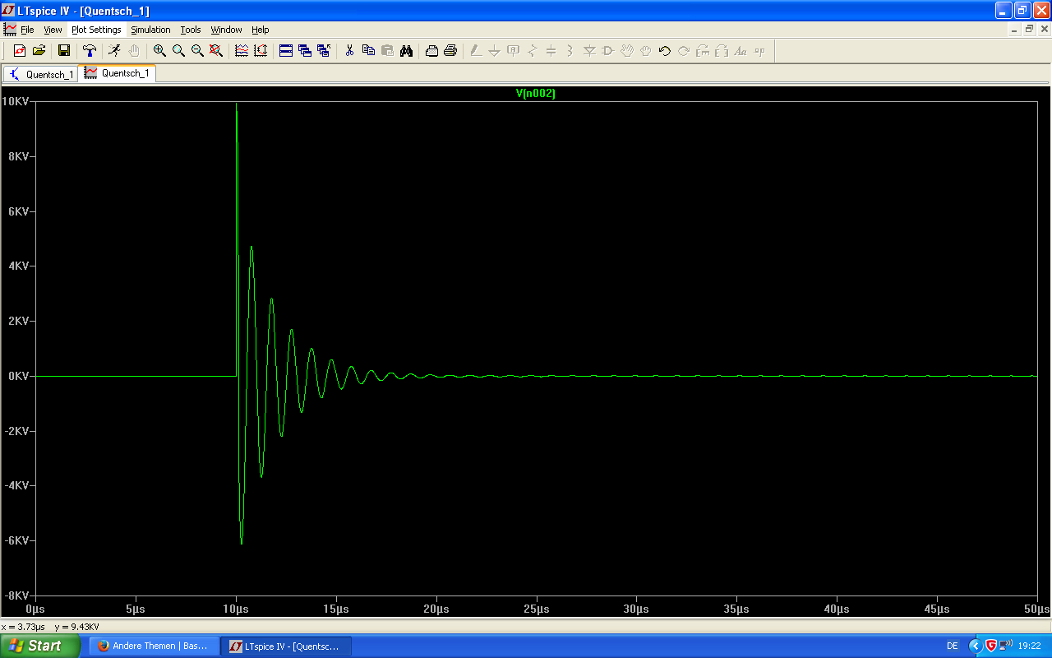Click the zoom-in magnifier with plus sign
1052x658 pixels.
pos(159,51)
